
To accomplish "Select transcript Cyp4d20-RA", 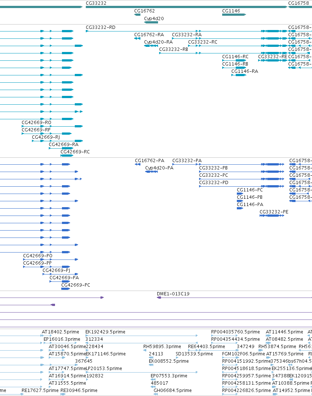I will coord(151,46).
